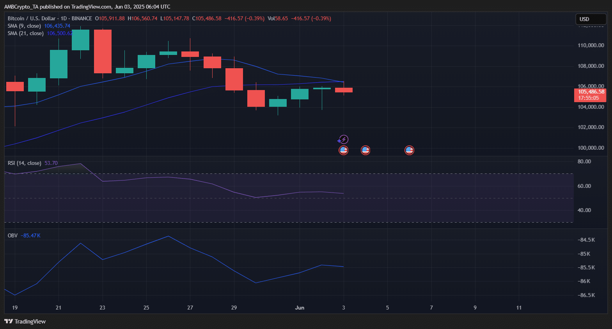Click the TradingView logo at the bottom left
This screenshot has height=329, width=612.
[x=25, y=321]
